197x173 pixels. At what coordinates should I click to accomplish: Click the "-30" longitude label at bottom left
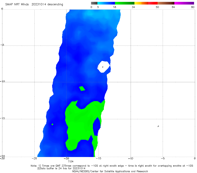click(2, 158)
